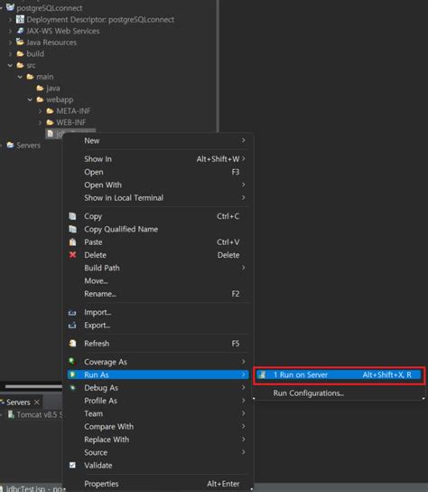
Task: Click the Refresh icon
Action: 72,344
